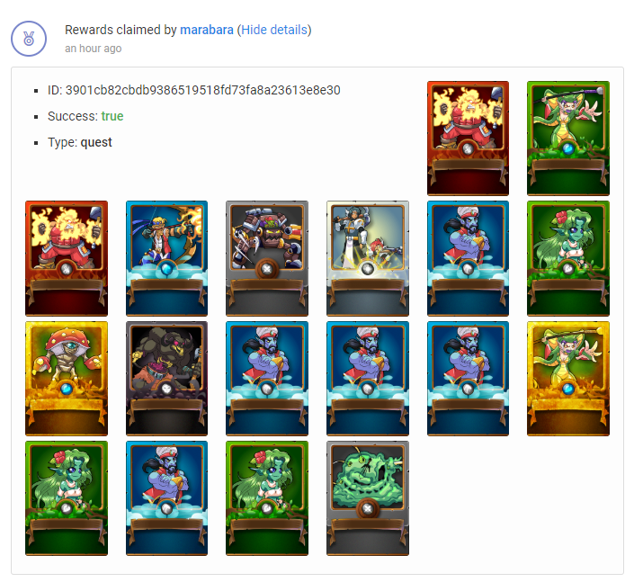Collapse with the Hide details link
634x582 pixels.
(274, 30)
